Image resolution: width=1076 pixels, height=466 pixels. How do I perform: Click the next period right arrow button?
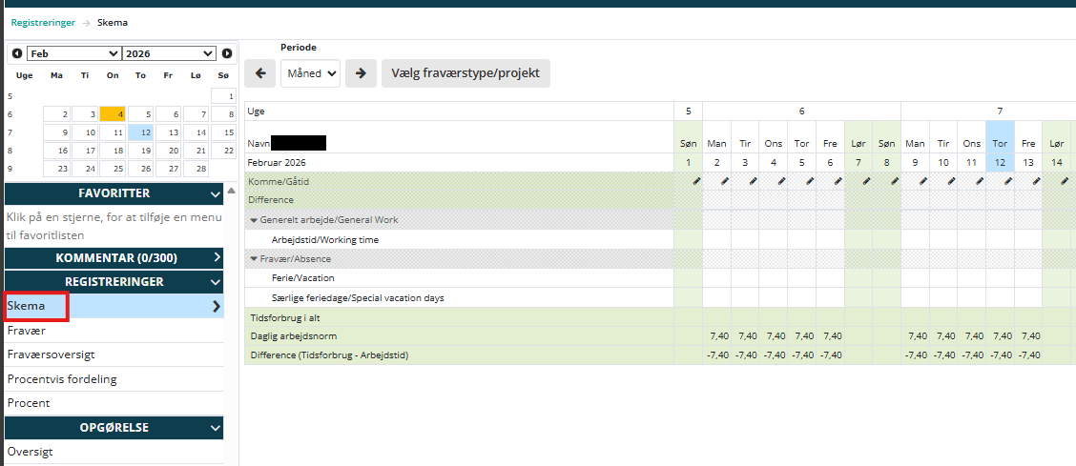tap(361, 73)
